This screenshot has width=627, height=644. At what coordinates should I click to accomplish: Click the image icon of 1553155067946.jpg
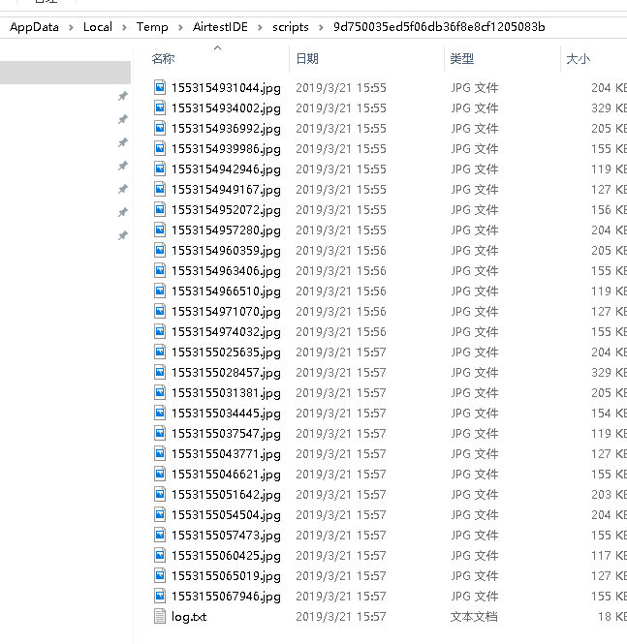pyautogui.click(x=160, y=596)
